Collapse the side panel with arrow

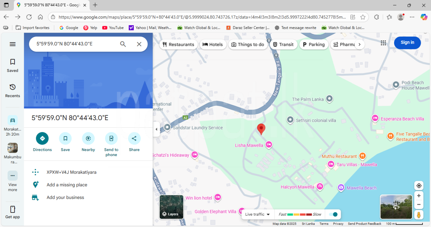pos(156,129)
